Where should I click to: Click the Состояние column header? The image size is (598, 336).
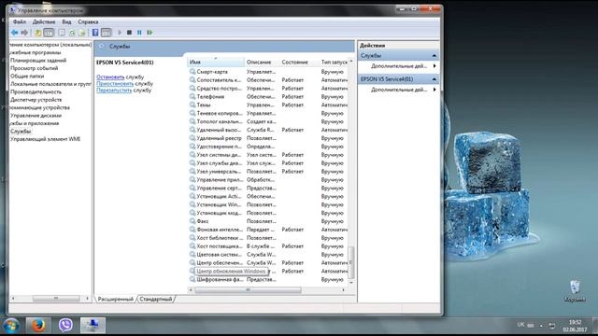pyautogui.click(x=299, y=63)
